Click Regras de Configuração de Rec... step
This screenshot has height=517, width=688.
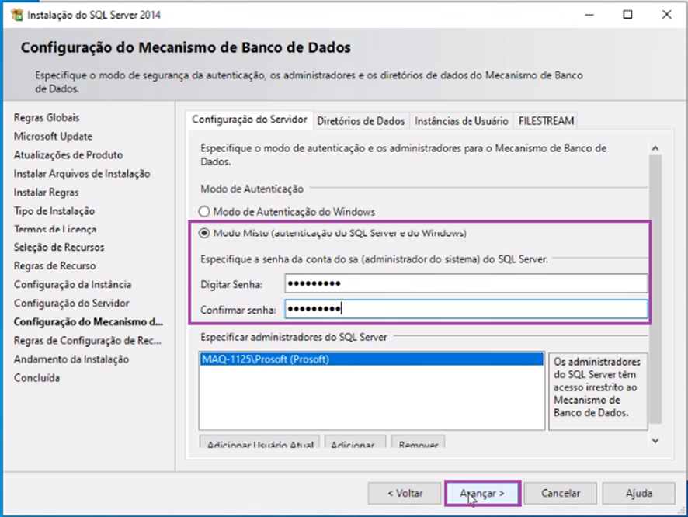[87, 341]
